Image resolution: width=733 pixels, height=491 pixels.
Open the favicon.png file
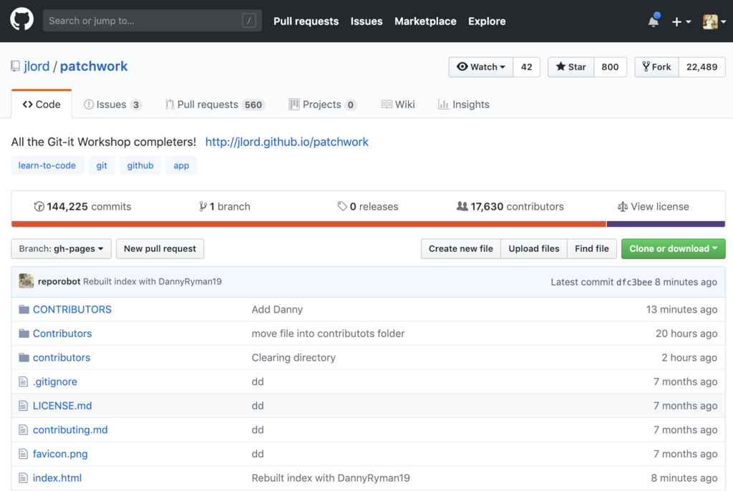pyautogui.click(x=60, y=454)
